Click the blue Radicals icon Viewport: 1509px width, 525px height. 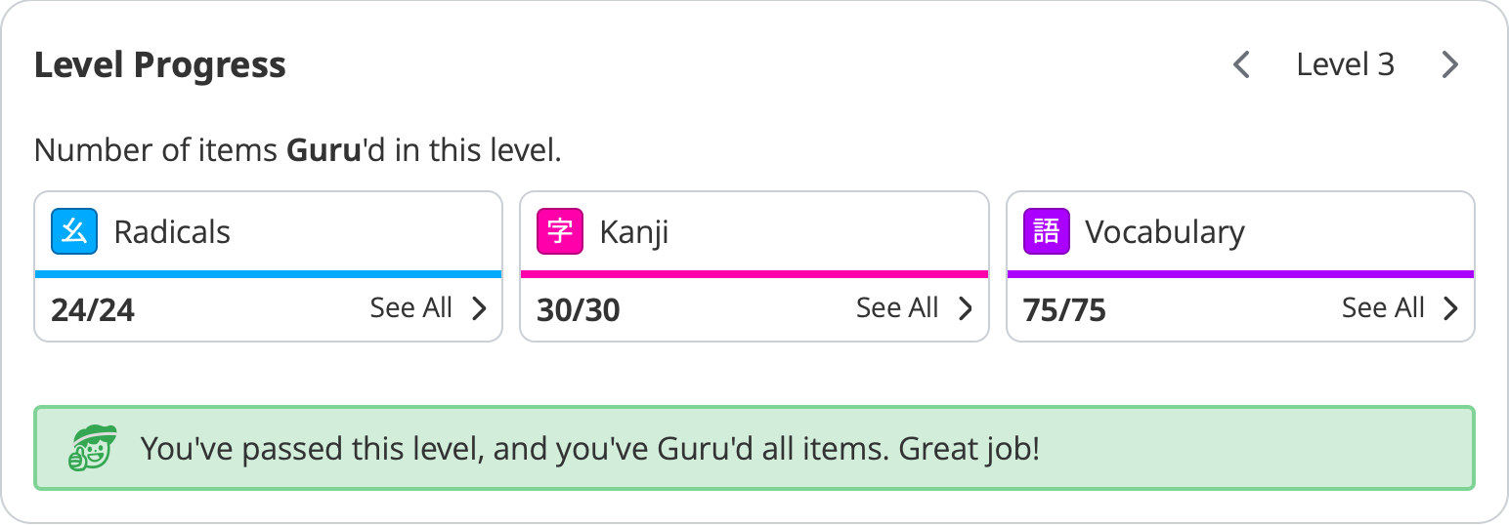coord(74,232)
